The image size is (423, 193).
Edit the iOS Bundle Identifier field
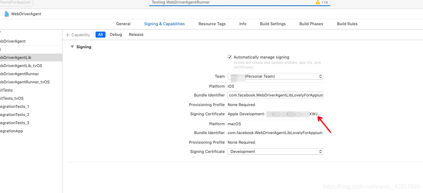(276, 95)
